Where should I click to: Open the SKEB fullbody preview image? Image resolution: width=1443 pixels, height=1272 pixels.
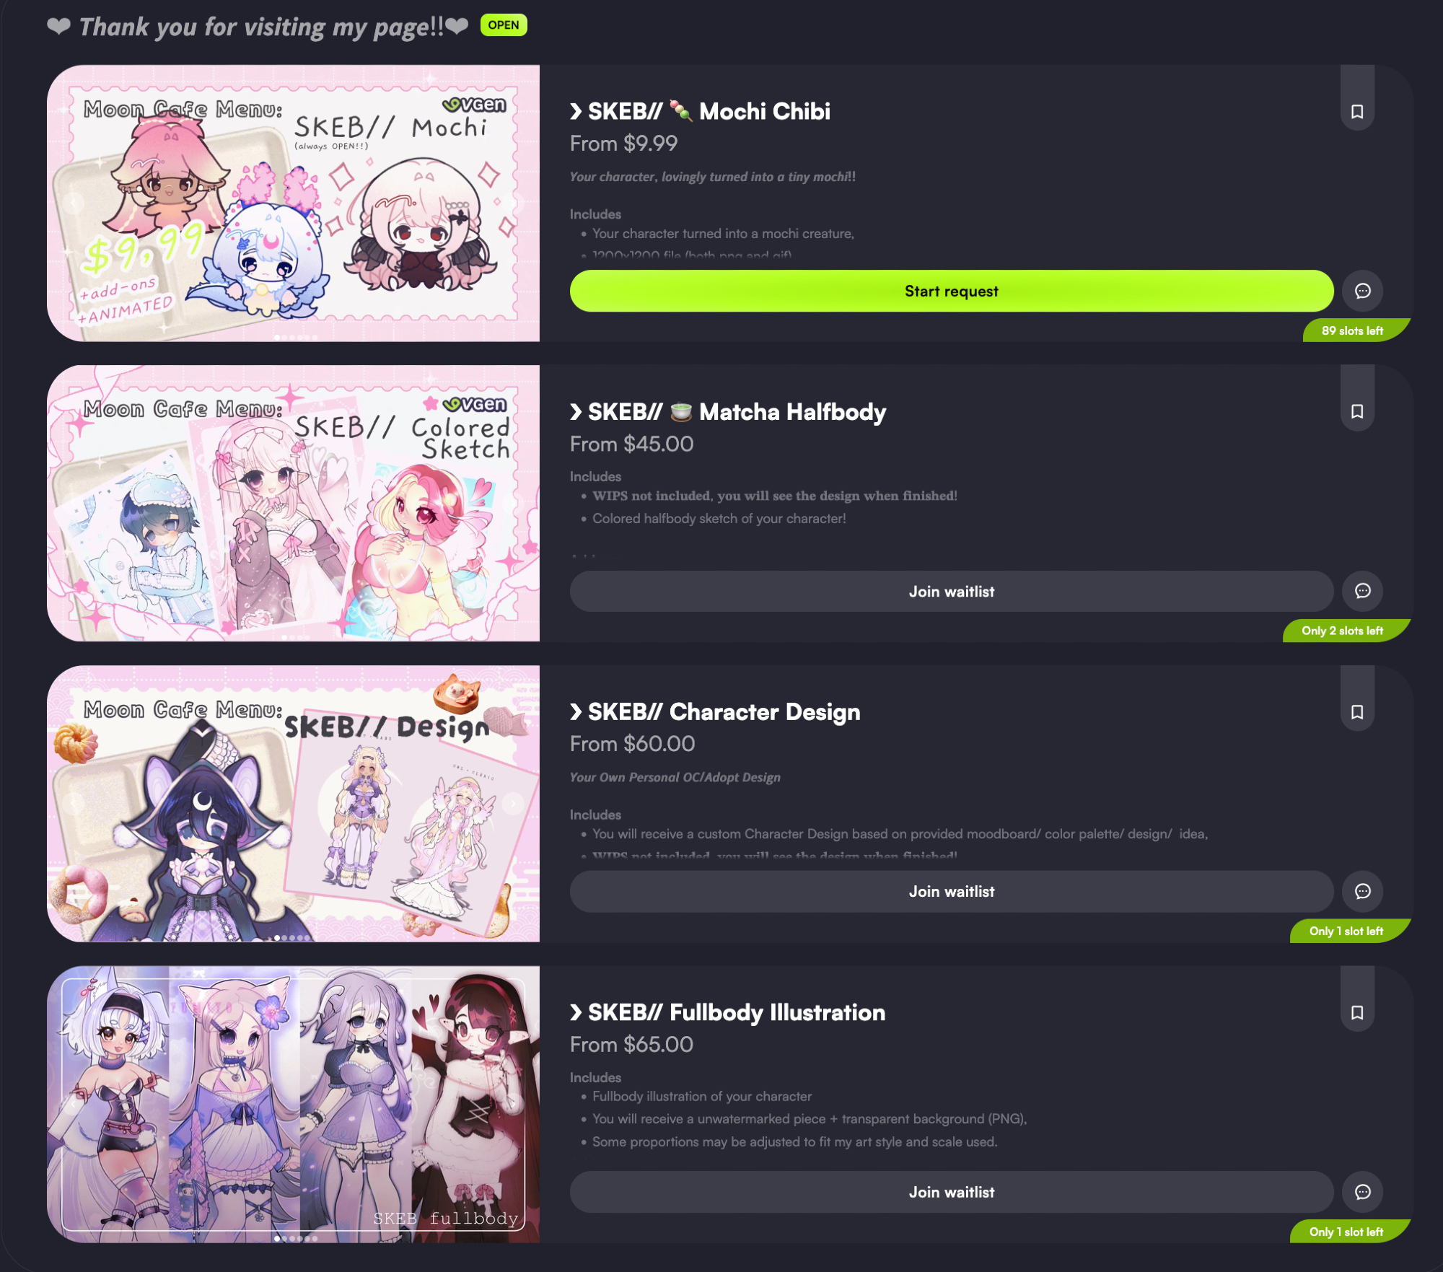(293, 1104)
